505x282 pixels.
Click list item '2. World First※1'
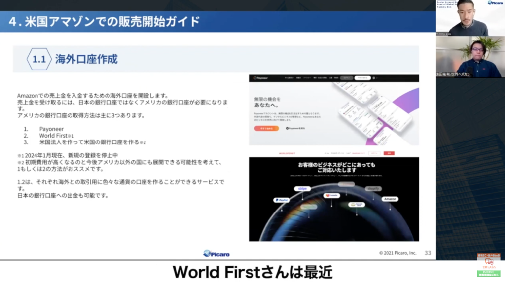pos(49,136)
